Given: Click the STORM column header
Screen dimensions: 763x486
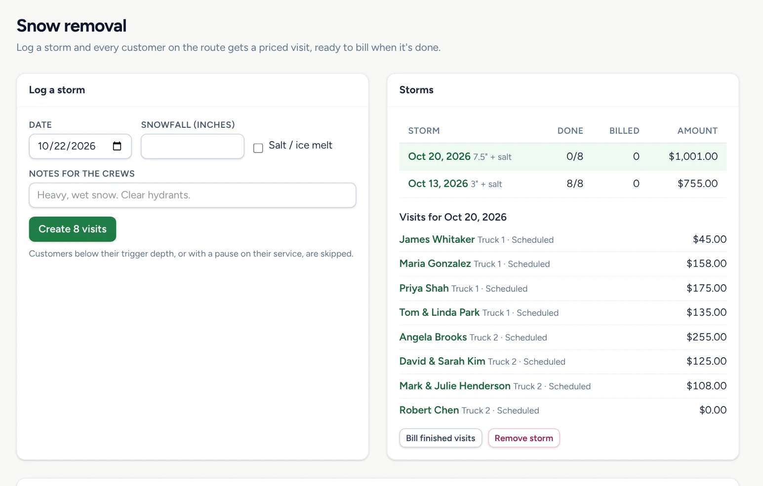Looking at the screenshot, I should [424, 131].
